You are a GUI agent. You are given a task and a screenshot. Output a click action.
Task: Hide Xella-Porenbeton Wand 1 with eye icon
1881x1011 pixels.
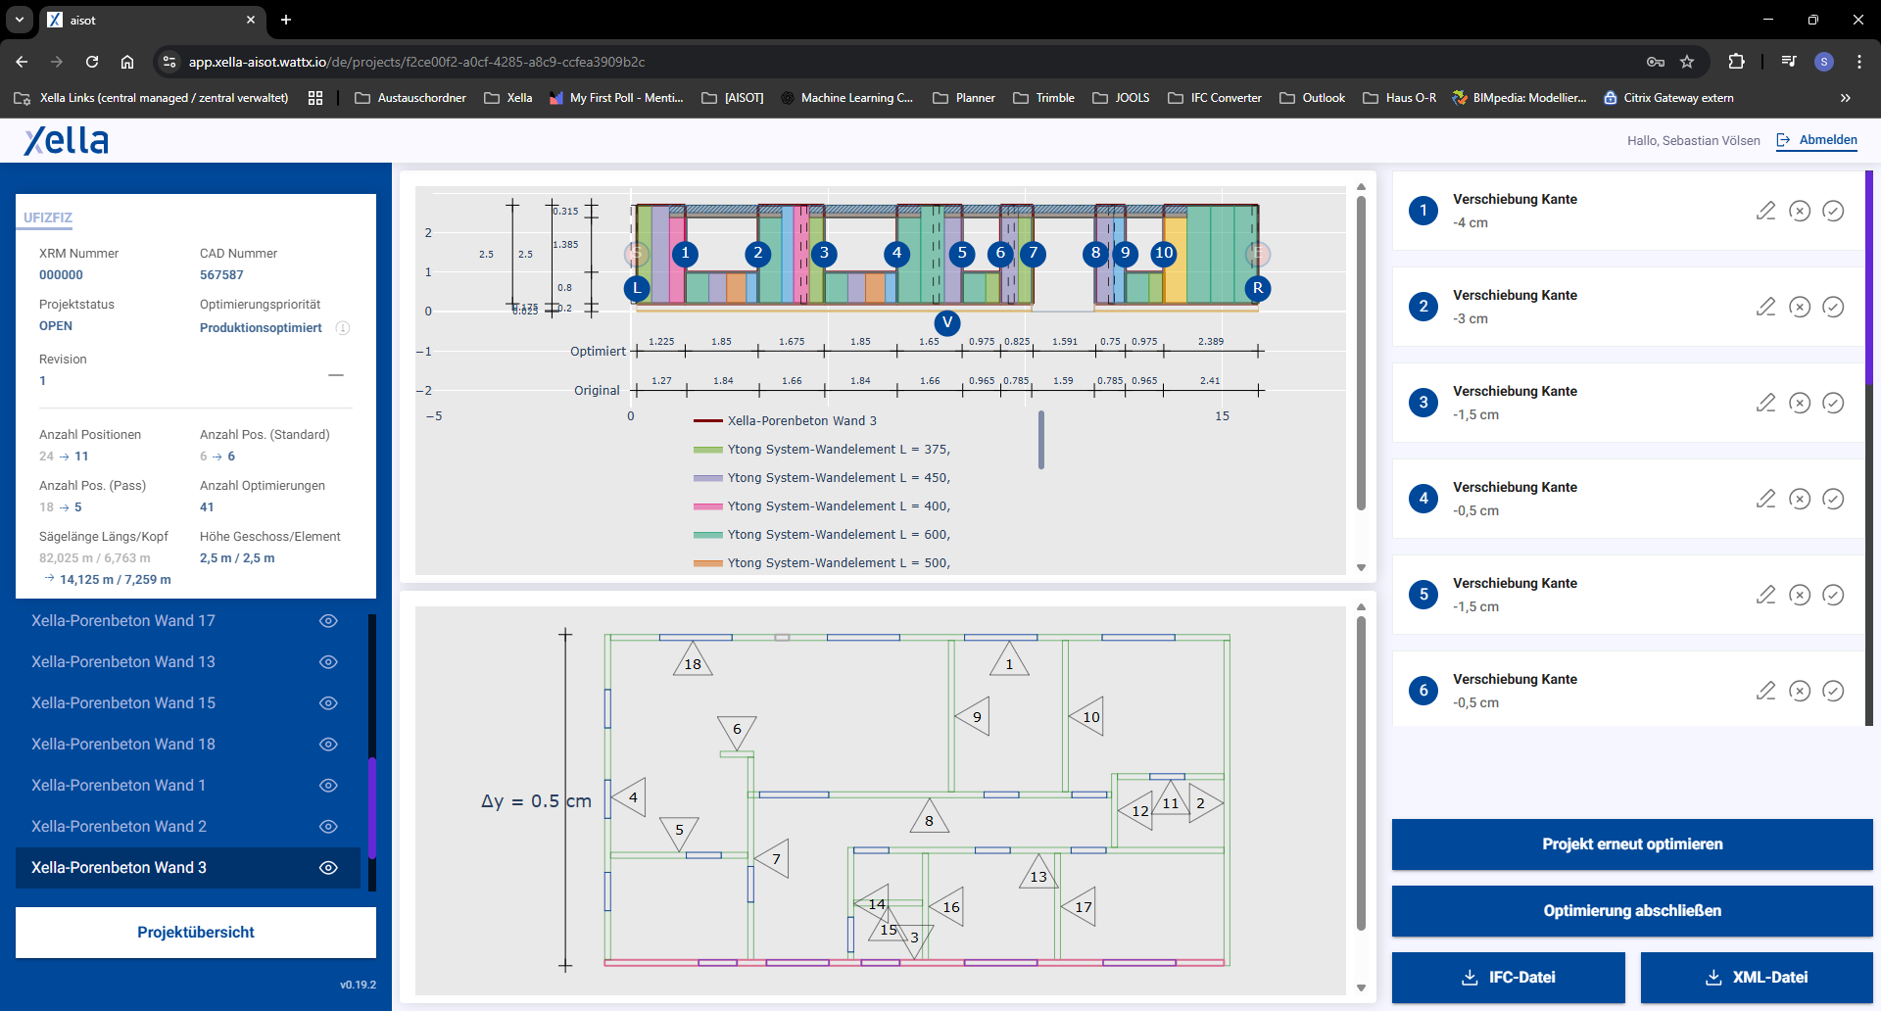coord(329,786)
